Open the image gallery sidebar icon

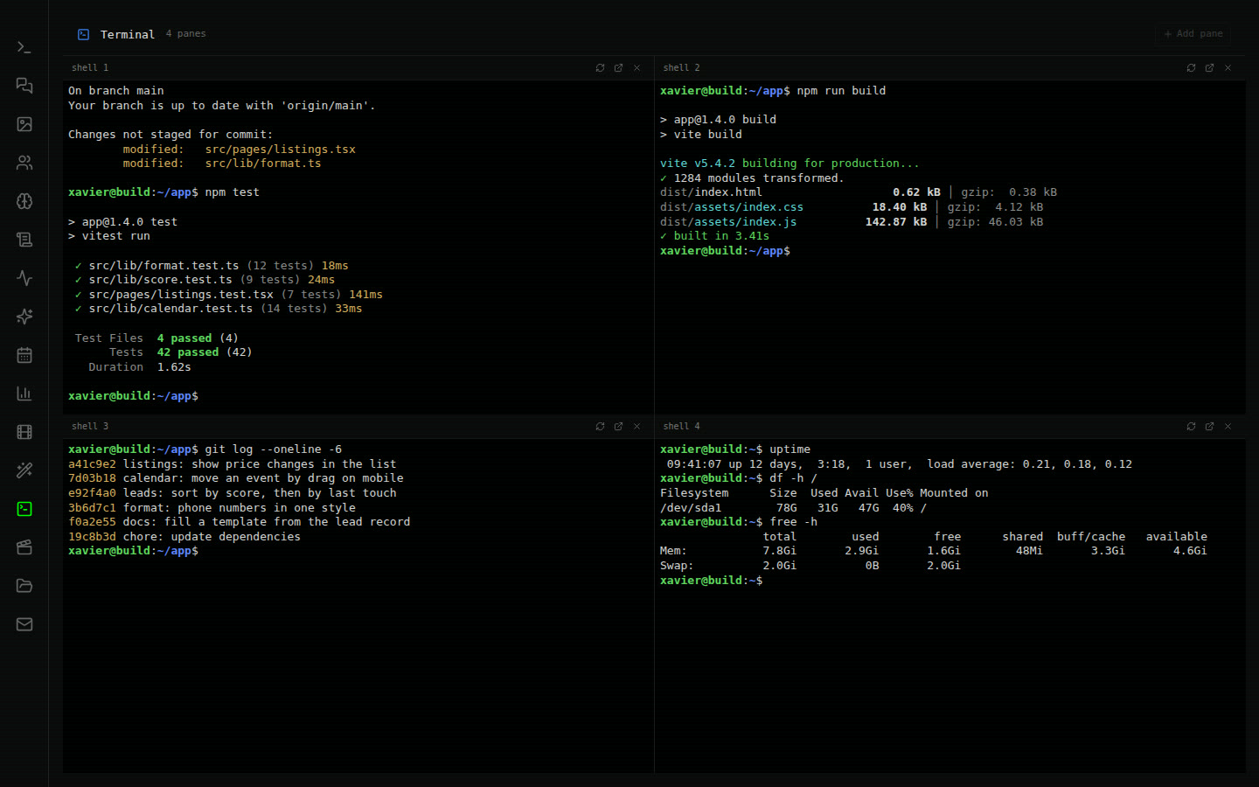24,124
